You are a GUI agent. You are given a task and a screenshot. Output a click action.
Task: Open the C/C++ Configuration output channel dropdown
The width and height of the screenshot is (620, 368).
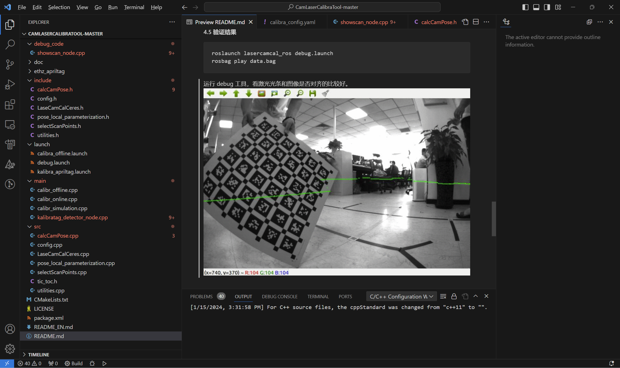click(x=401, y=296)
